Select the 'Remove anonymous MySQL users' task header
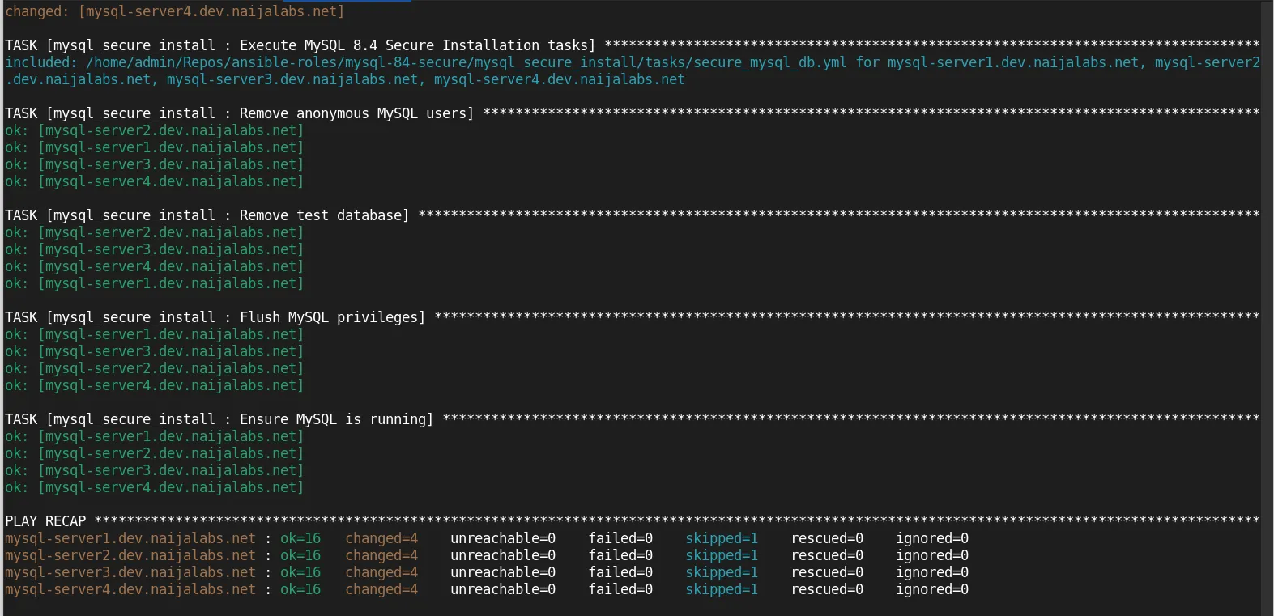 pyautogui.click(x=239, y=113)
